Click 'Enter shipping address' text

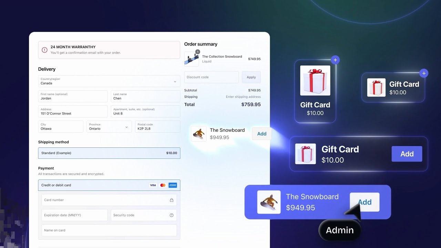pos(243,97)
